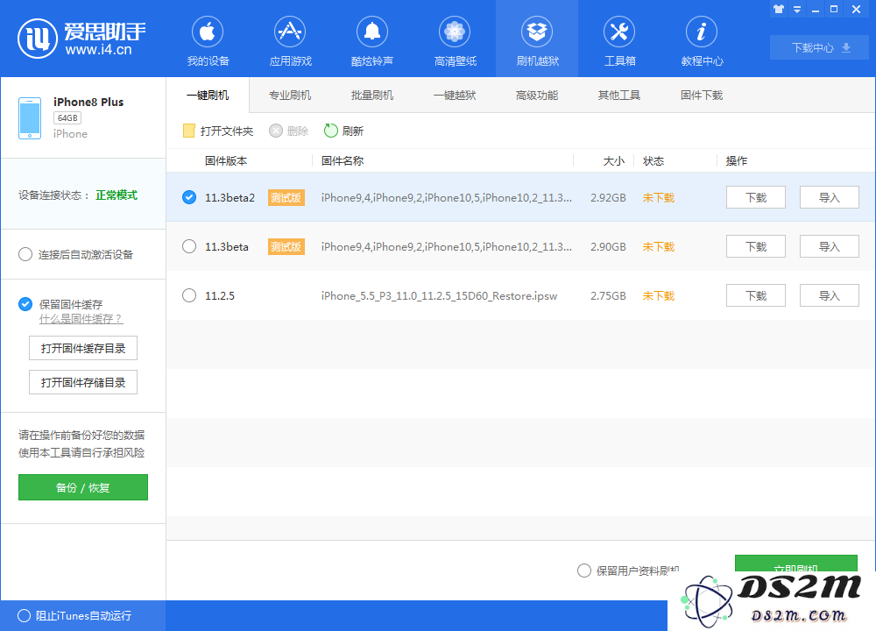
Task: Open the title bar dropdown menu arrow
Action: (797, 10)
